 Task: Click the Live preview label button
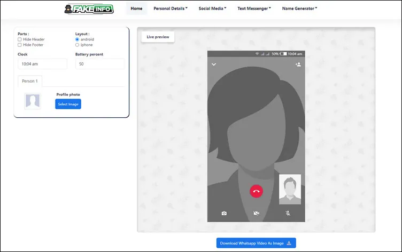[158, 37]
